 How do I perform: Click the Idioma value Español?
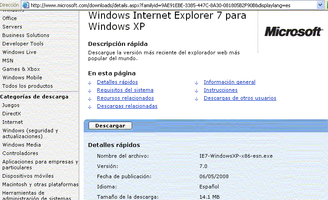click(209, 187)
